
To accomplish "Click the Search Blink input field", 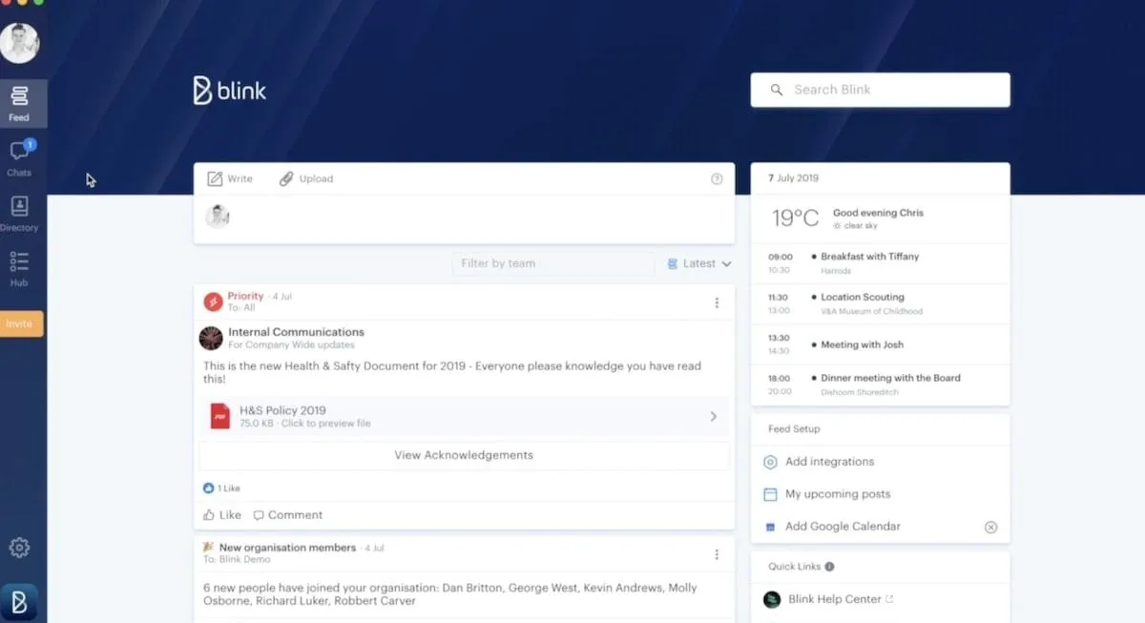I will pyautogui.click(x=880, y=90).
